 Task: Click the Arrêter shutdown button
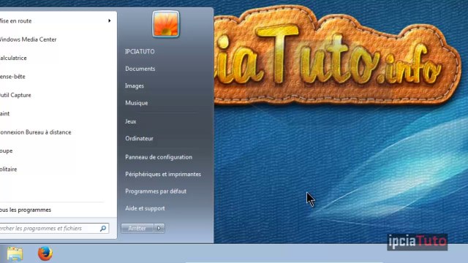(x=137, y=229)
